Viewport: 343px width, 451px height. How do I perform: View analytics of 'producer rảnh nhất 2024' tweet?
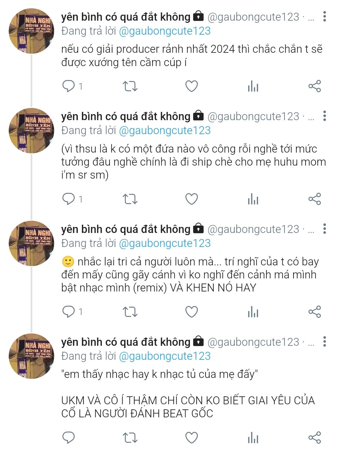point(253,86)
